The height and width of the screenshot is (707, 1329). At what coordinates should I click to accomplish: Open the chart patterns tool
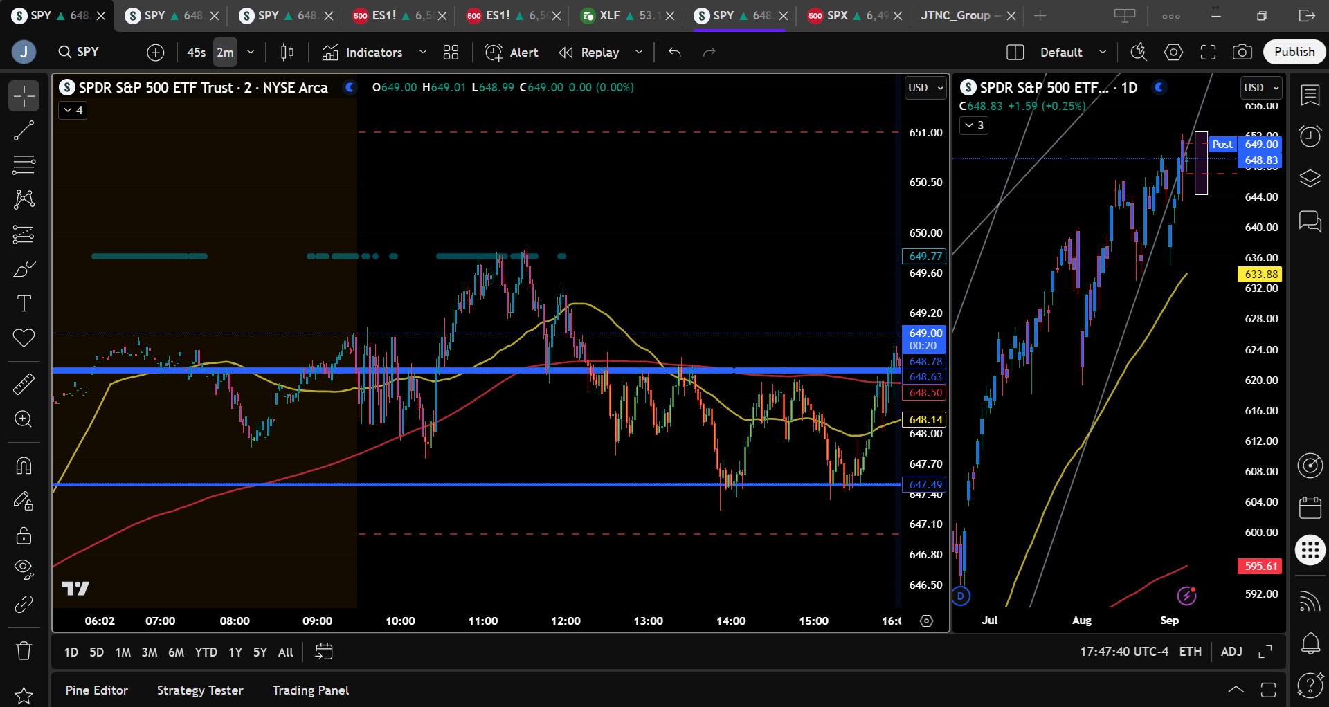[24, 199]
